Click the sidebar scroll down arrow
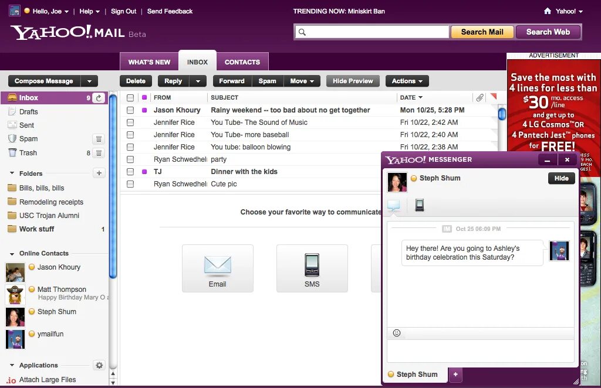 (113, 382)
